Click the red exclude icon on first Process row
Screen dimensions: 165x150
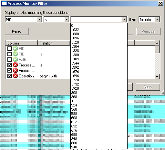click(15, 65)
